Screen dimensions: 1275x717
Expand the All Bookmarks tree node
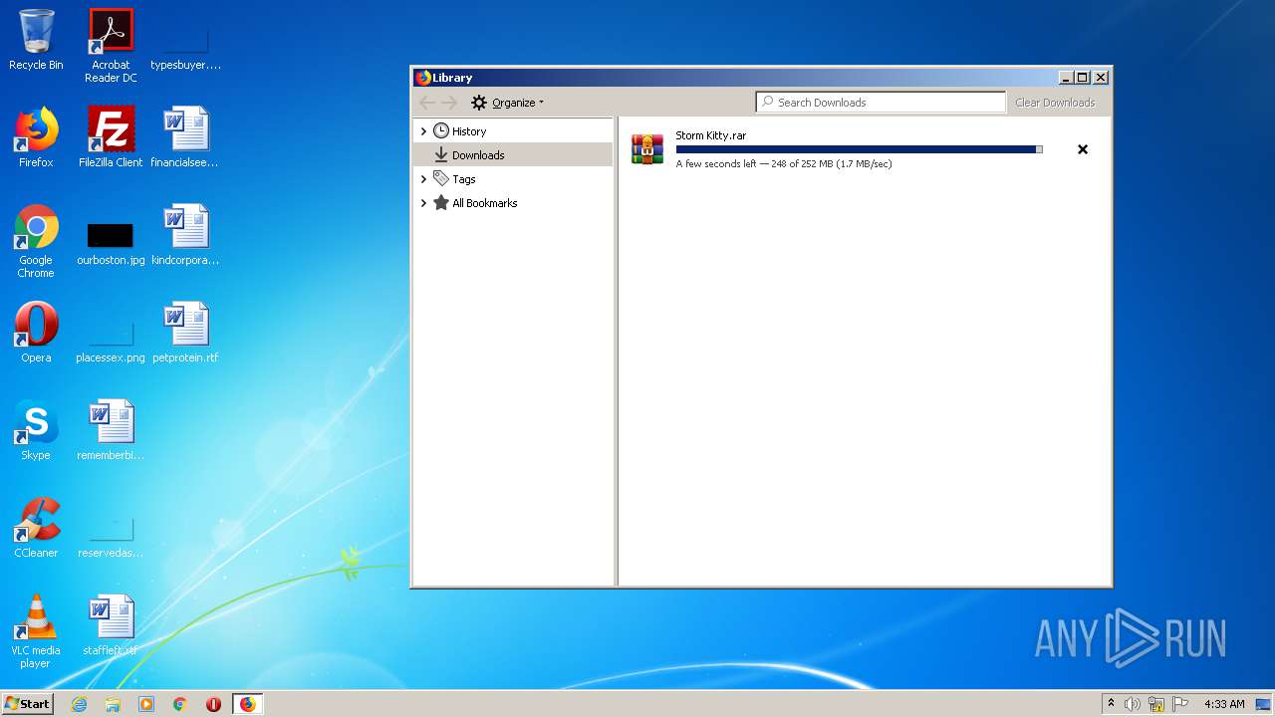pos(423,203)
